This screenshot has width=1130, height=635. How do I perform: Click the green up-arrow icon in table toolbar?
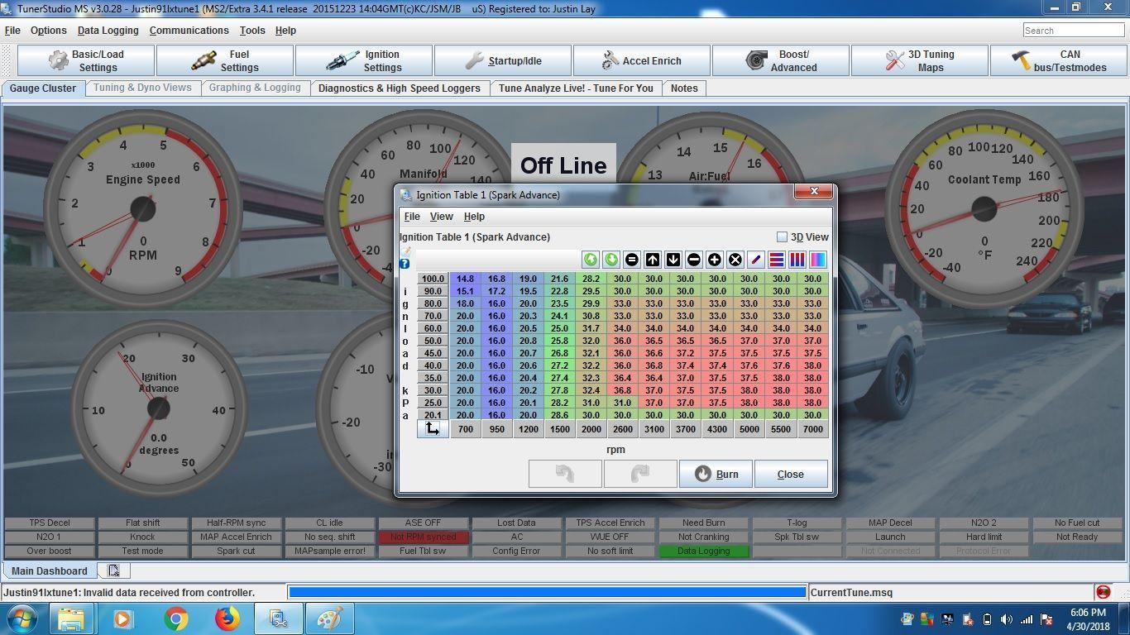pos(591,260)
